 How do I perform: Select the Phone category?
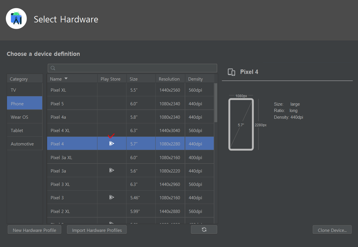coord(25,103)
